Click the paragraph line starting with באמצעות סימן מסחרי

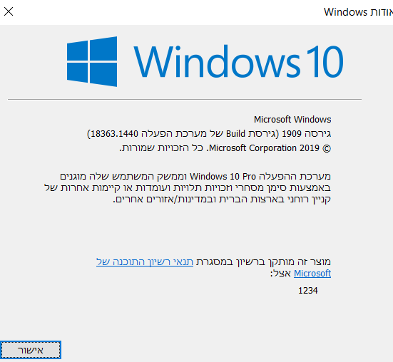click(x=188, y=187)
